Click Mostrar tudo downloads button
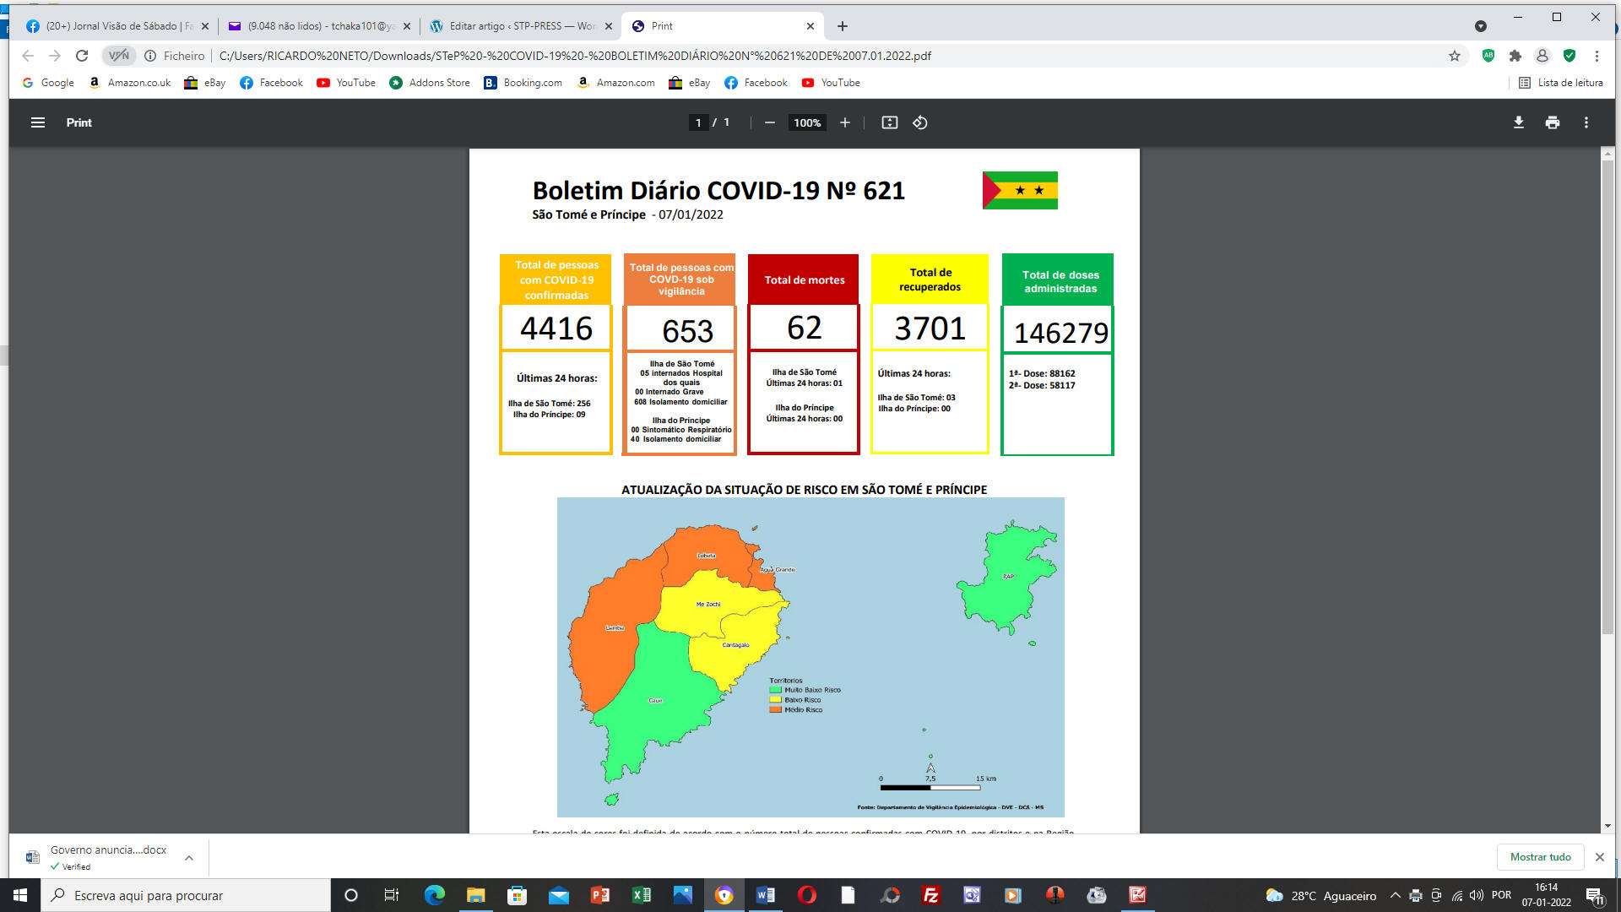This screenshot has height=912, width=1621. 1540,856
